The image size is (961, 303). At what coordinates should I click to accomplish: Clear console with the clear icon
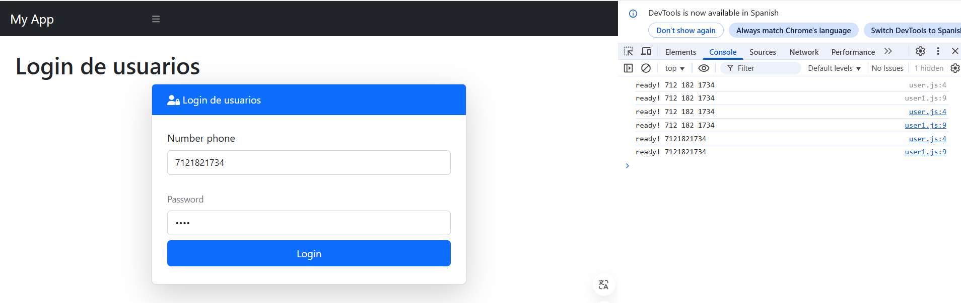click(646, 68)
